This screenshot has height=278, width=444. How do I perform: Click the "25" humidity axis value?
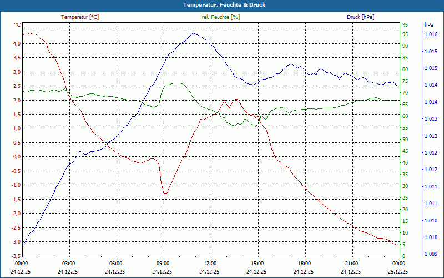405,198
